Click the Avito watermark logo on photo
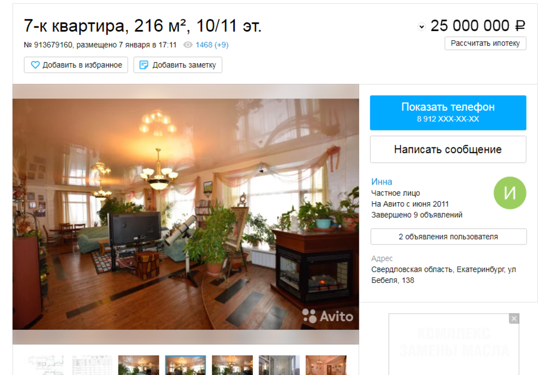 327,316
